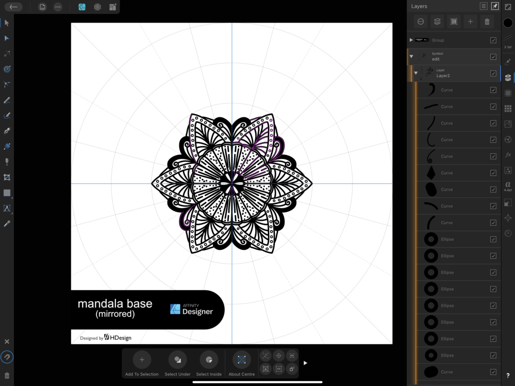Tap the black colour swatch in the sidebar
The image size is (515, 386).
pyautogui.click(x=508, y=23)
